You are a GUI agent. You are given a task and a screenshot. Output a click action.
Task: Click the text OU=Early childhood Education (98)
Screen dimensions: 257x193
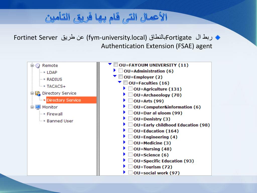coord(172,125)
